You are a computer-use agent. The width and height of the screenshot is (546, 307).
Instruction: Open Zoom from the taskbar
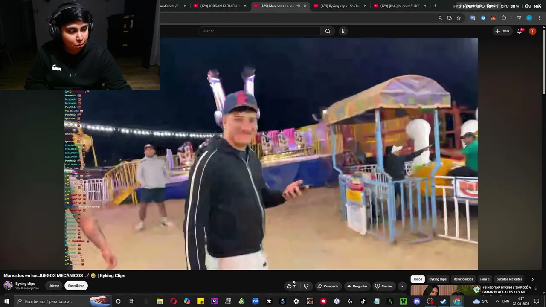point(255,301)
